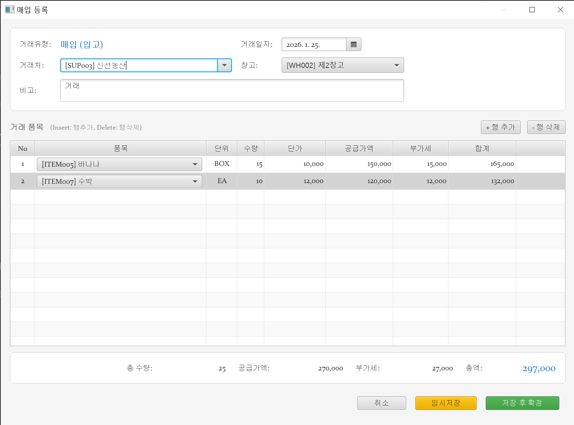Maximize the 매입 등록 window
Screen dimensions: 574x425
(x=532, y=10)
